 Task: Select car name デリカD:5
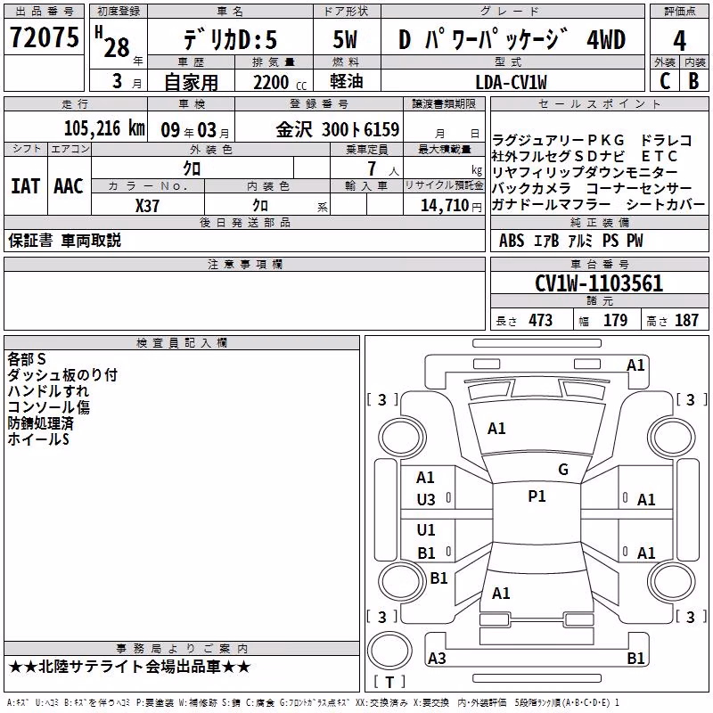pos(230,39)
